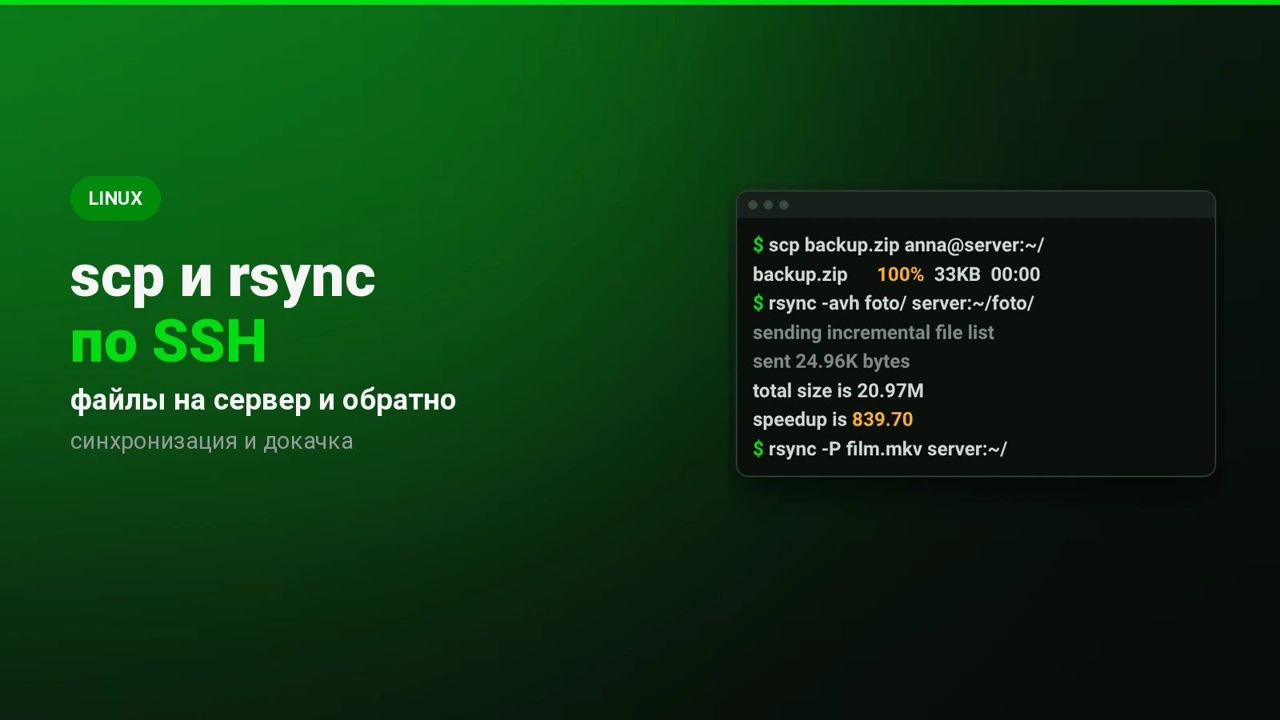The image size is (1280, 720).
Task: Click the third terminal window dot
Action: 784,205
